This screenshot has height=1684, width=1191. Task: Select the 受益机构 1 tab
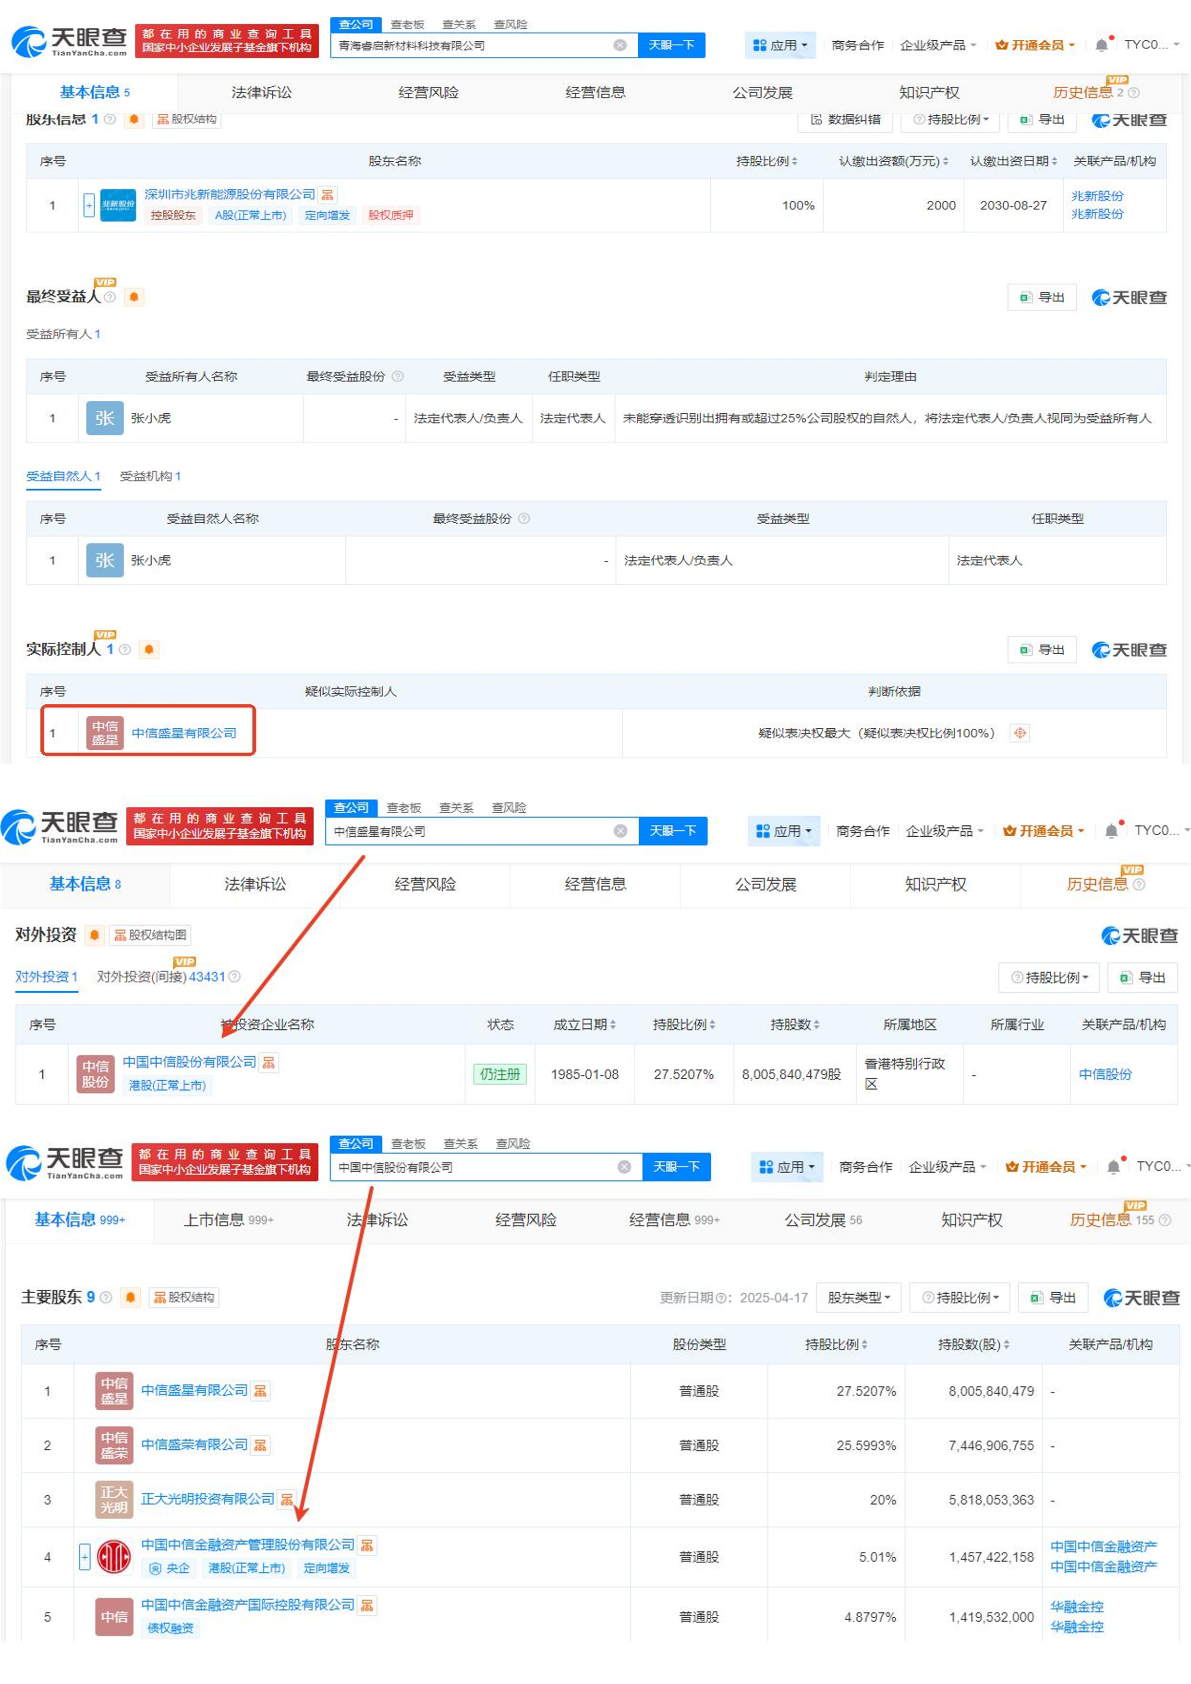(x=150, y=476)
